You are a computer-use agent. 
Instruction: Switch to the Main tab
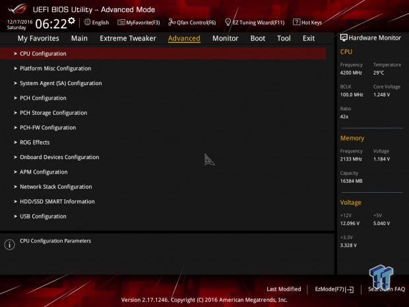click(79, 38)
